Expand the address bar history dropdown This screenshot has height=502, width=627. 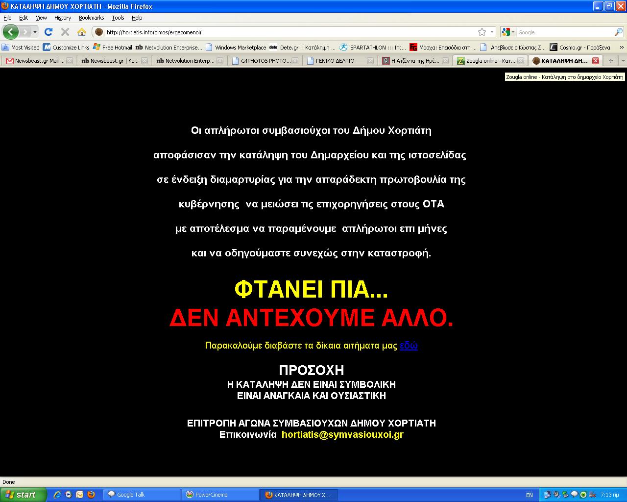point(492,32)
